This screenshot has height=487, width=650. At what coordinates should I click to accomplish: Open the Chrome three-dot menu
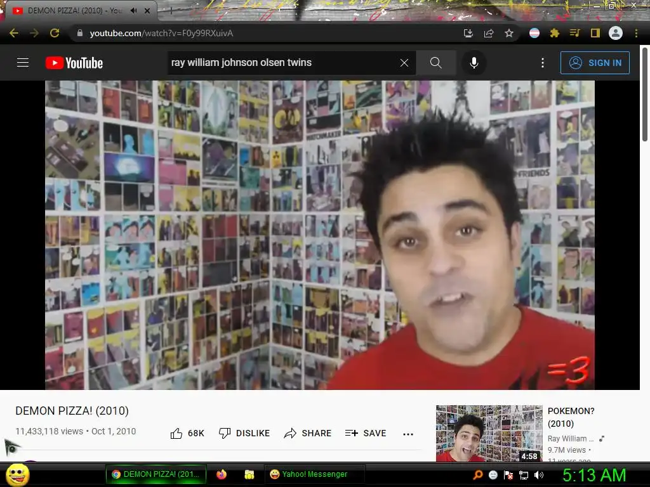636,33
